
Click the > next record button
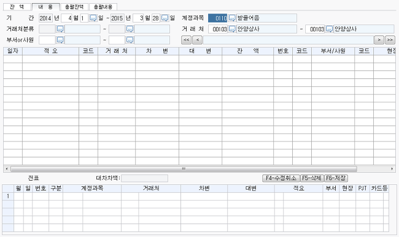(379, 40)
